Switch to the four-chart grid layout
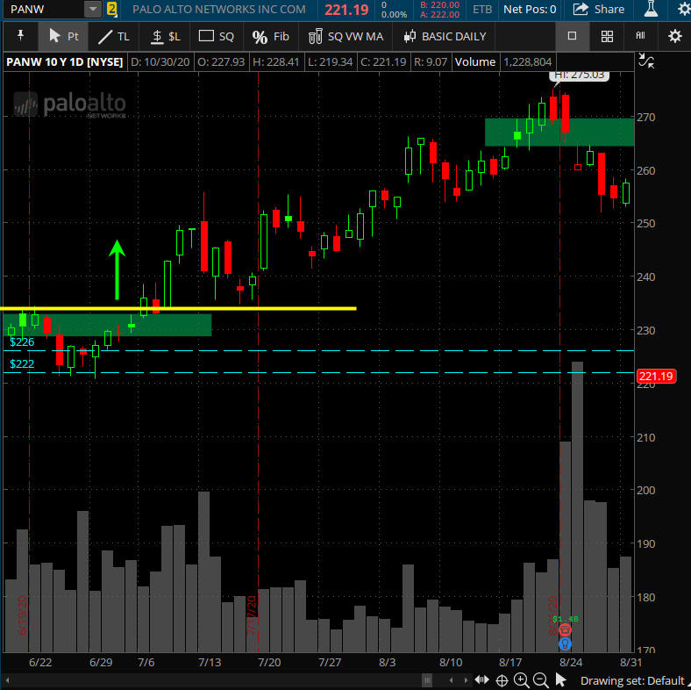The width and height of the screenshot is (691, 690). point(607,36)
